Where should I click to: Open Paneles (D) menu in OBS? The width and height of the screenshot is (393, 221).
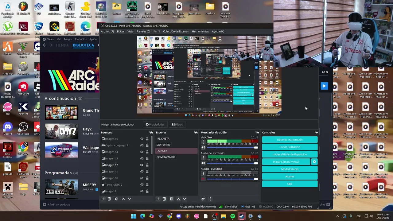143,31
